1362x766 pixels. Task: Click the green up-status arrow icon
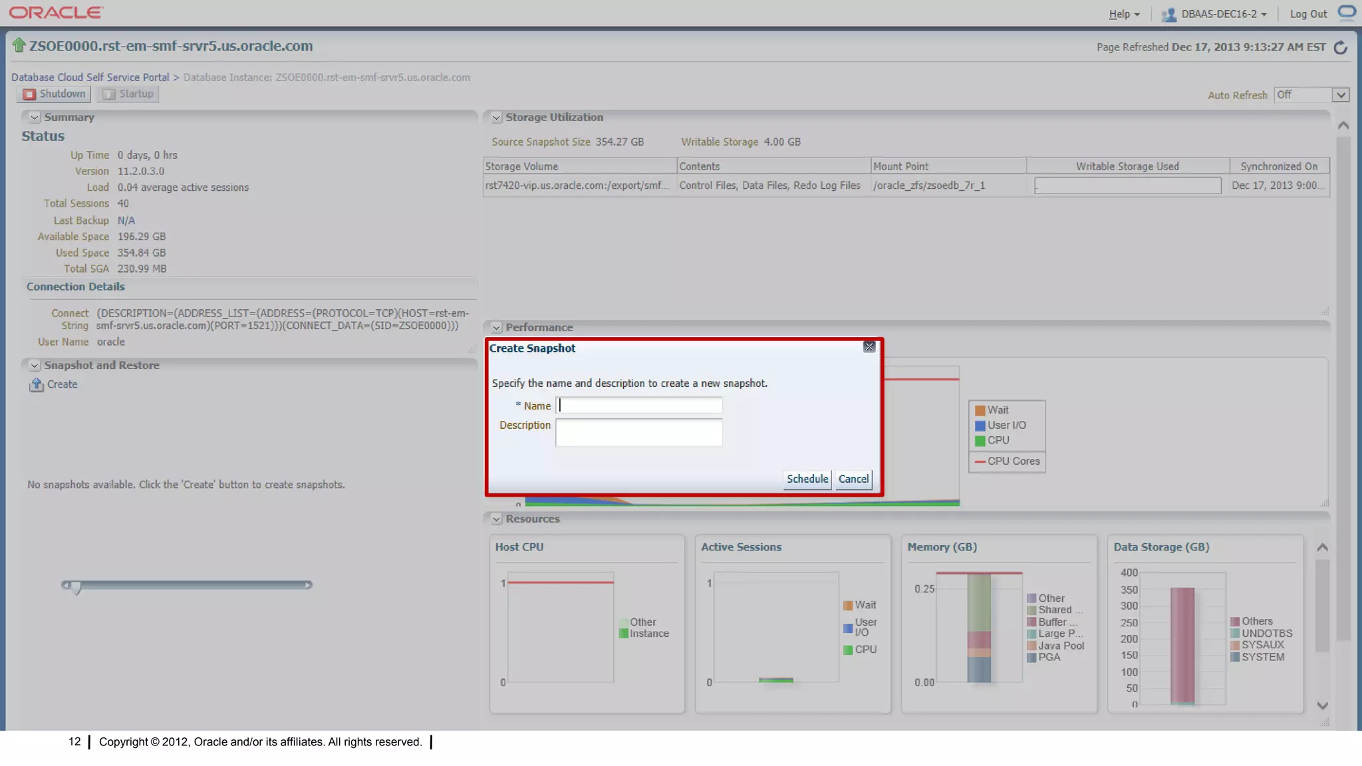point(19,45)
